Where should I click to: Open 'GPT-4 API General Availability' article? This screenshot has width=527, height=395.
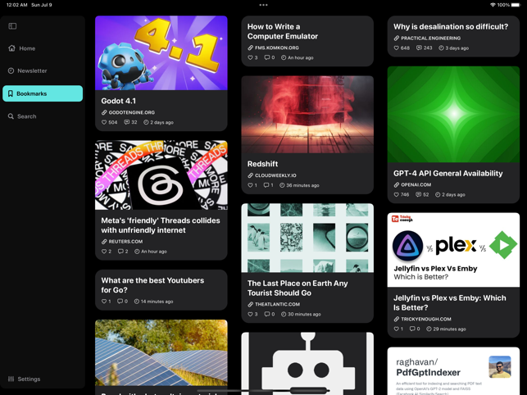pos(448,174)
